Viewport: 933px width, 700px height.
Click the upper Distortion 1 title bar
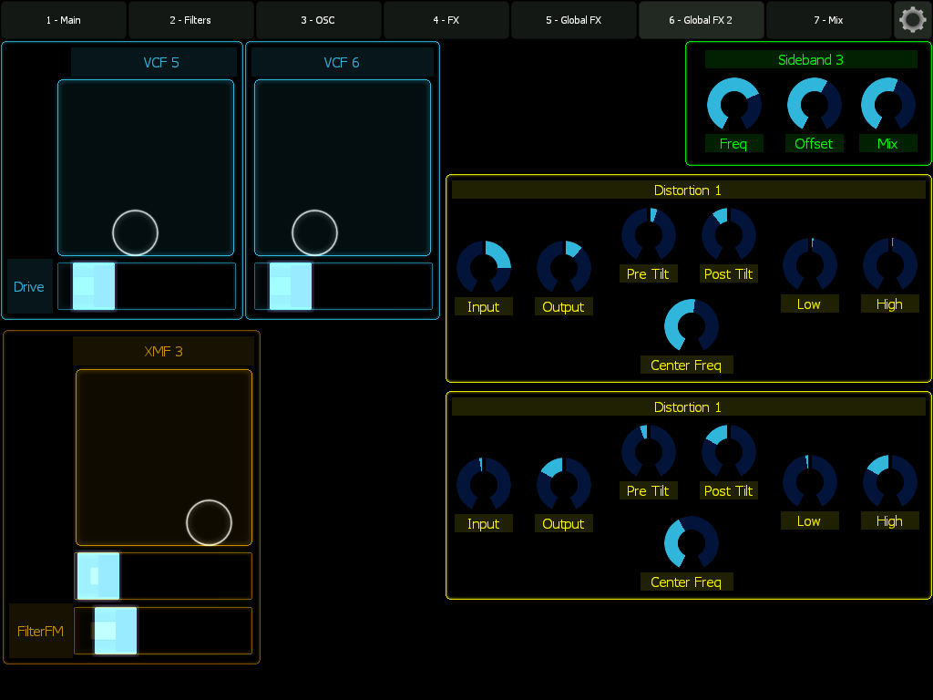(689, 190)
